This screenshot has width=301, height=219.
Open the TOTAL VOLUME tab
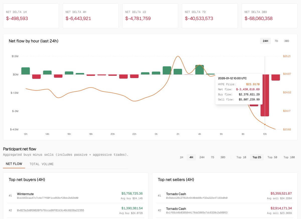click(x=42, y=164)
